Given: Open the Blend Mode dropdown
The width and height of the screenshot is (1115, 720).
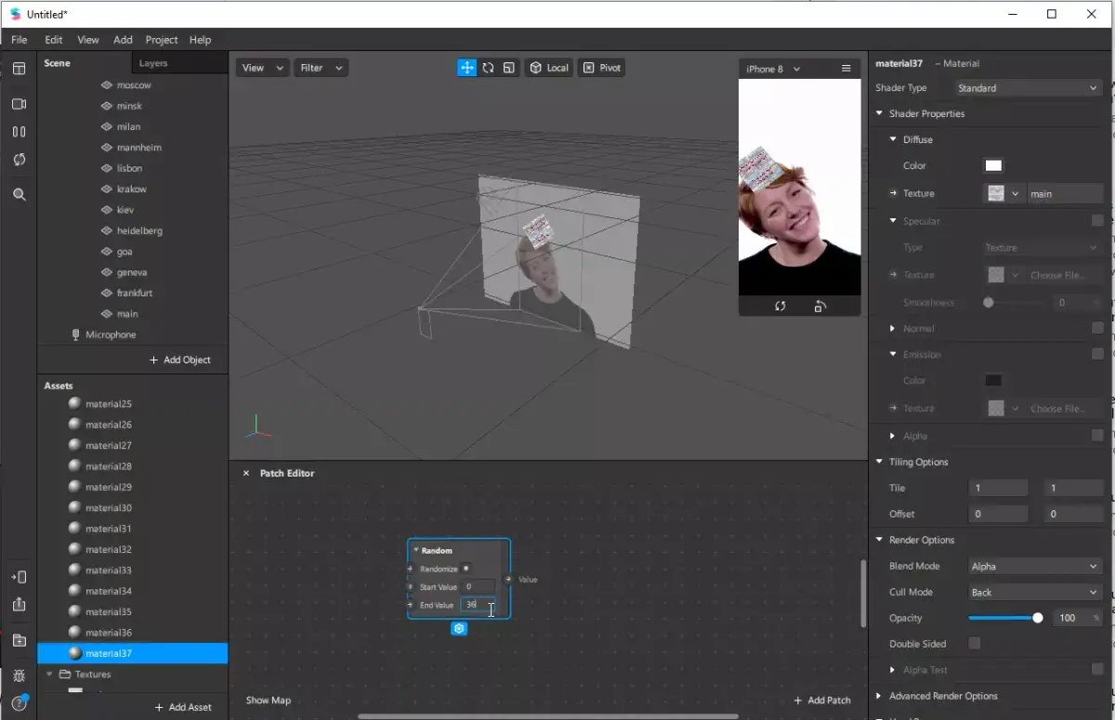Looking at the screenshot, I should (x=1034, y=566).
